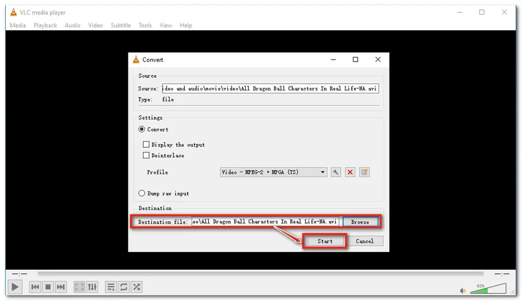Enable shuffle random playback icon

[x=136, y=287]
